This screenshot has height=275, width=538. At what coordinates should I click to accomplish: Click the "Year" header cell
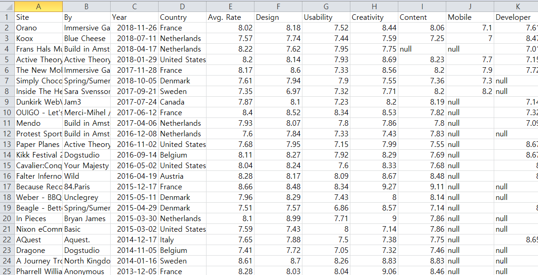(x=135, y=17)
